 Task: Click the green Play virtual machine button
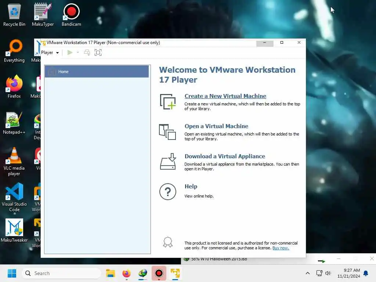coord(70,53)
